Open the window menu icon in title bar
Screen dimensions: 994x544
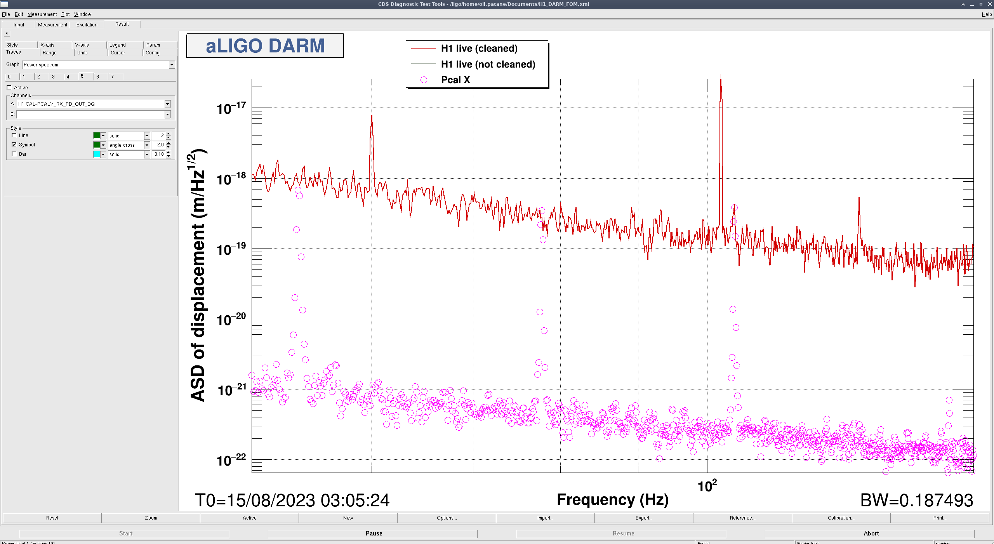4,4
